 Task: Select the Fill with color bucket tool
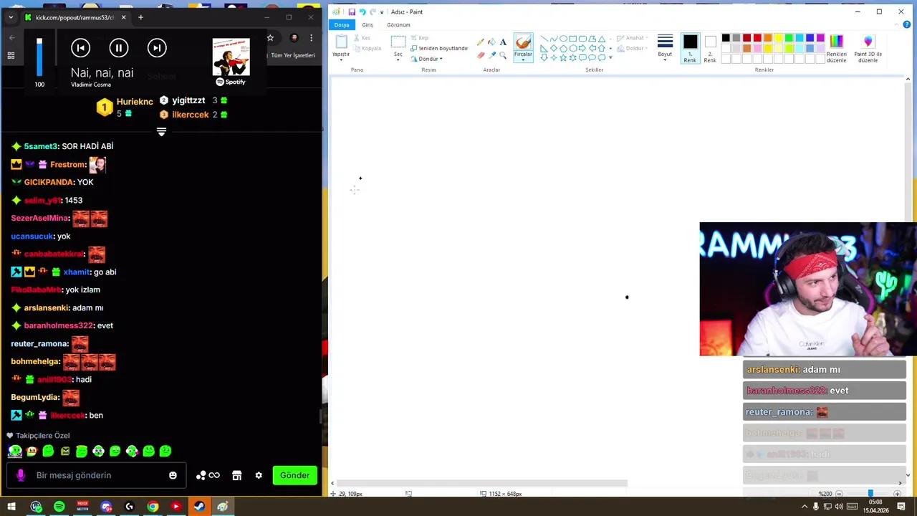coord(491,42)
